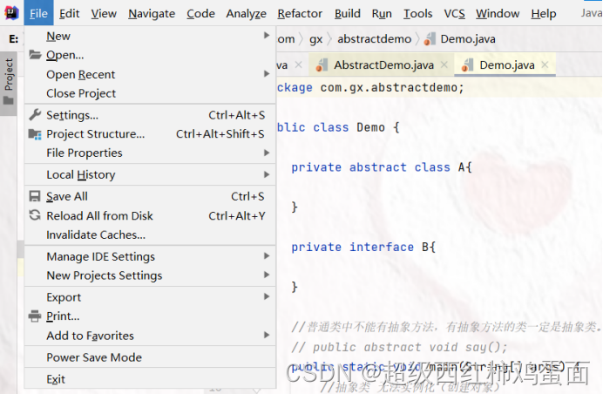Click the IntelliJ IDEA logo icon
The image size is (603, 394).
pos(11,13)
